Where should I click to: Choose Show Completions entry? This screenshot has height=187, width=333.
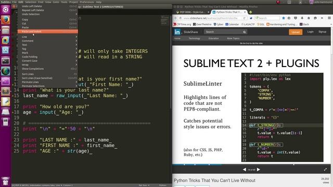point(48,69)
